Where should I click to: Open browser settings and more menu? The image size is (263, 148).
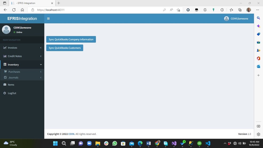coord(257,10)
